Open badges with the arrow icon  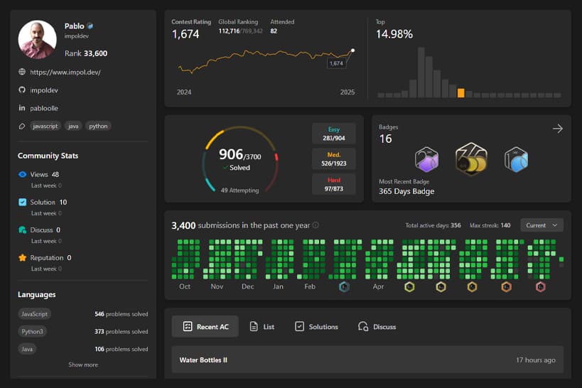[x=558, y=129]
